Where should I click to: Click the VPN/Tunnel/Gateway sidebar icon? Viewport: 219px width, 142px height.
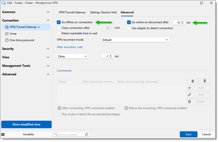click(7, 27)
